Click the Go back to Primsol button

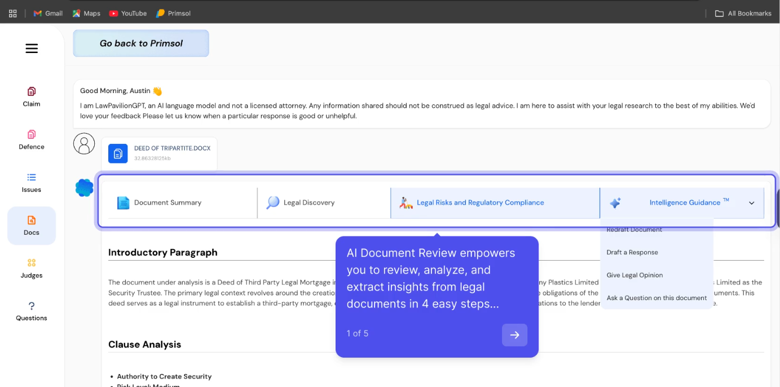pos(141,43)
